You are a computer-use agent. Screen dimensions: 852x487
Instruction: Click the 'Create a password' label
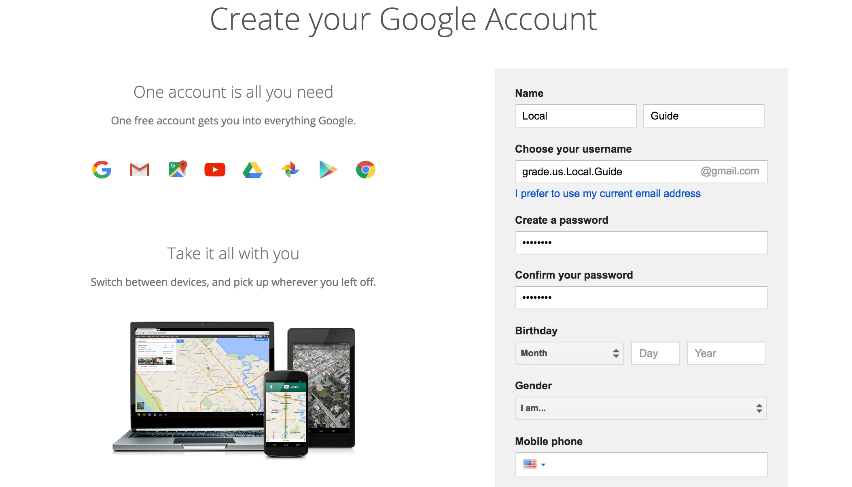click(x=562, y=220)
